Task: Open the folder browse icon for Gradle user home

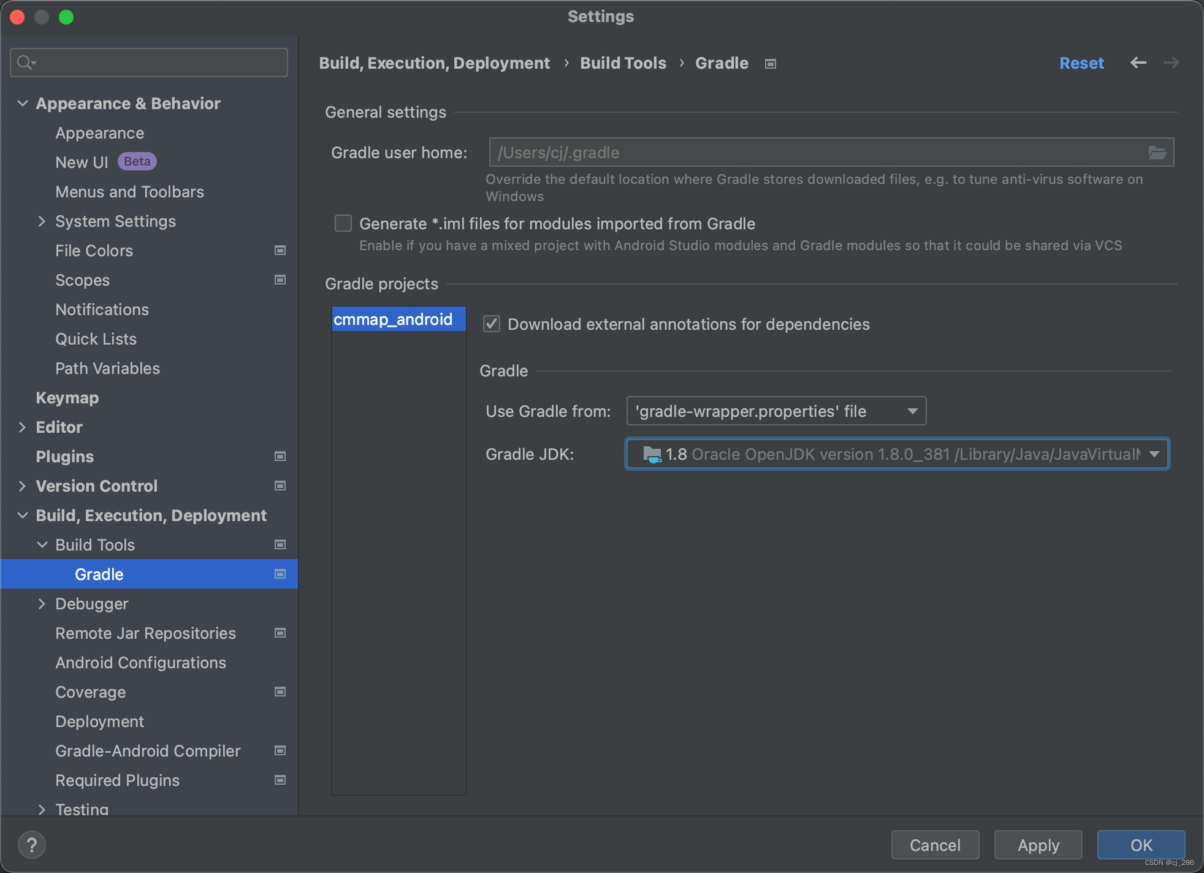Action: coord(1157,152)
